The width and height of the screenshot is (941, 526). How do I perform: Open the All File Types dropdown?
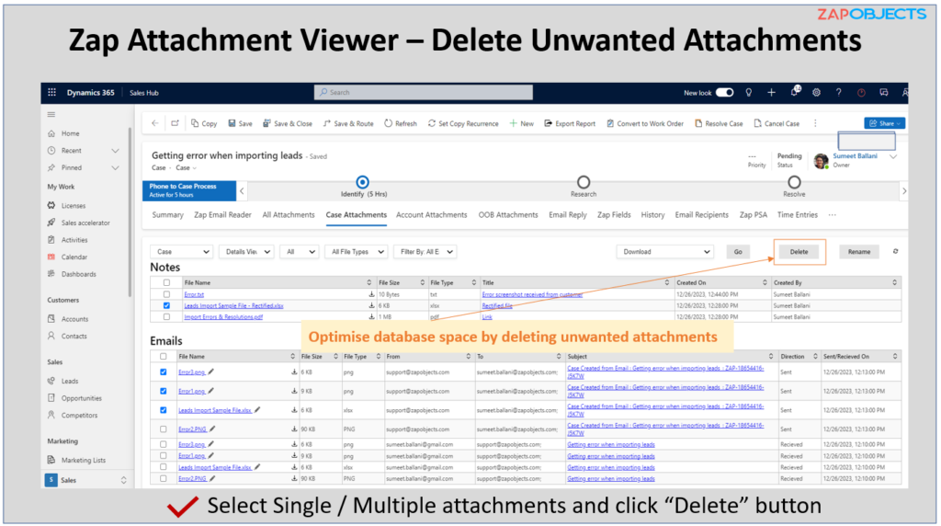pyautogui.click(x=357, y=252)
